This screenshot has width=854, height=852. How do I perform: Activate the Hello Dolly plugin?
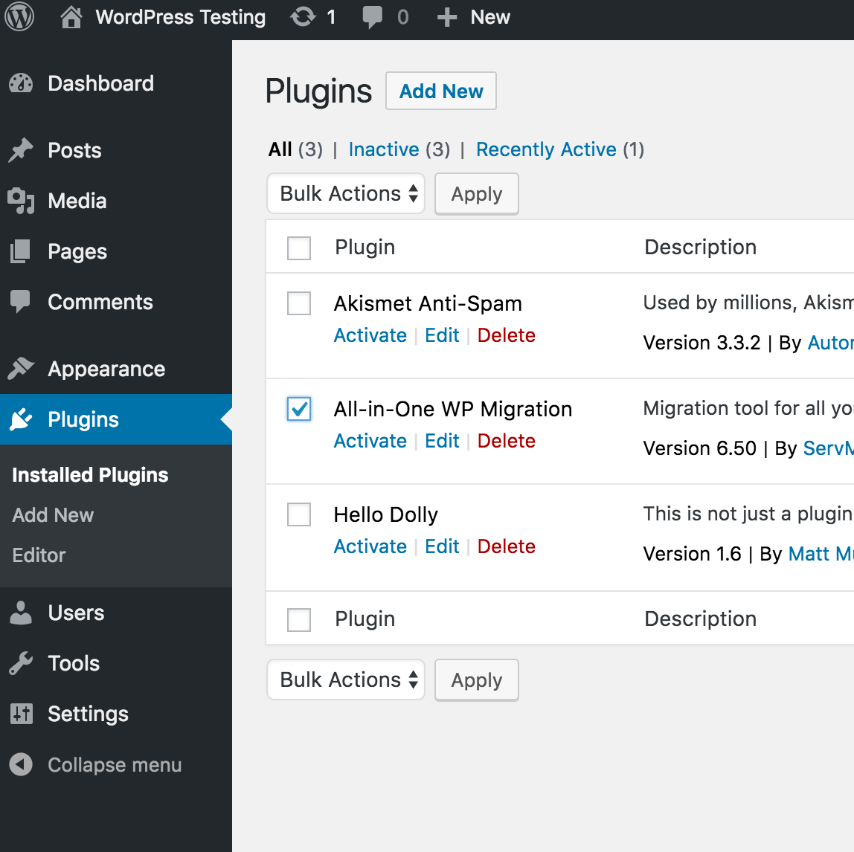(x=370, y=546)
